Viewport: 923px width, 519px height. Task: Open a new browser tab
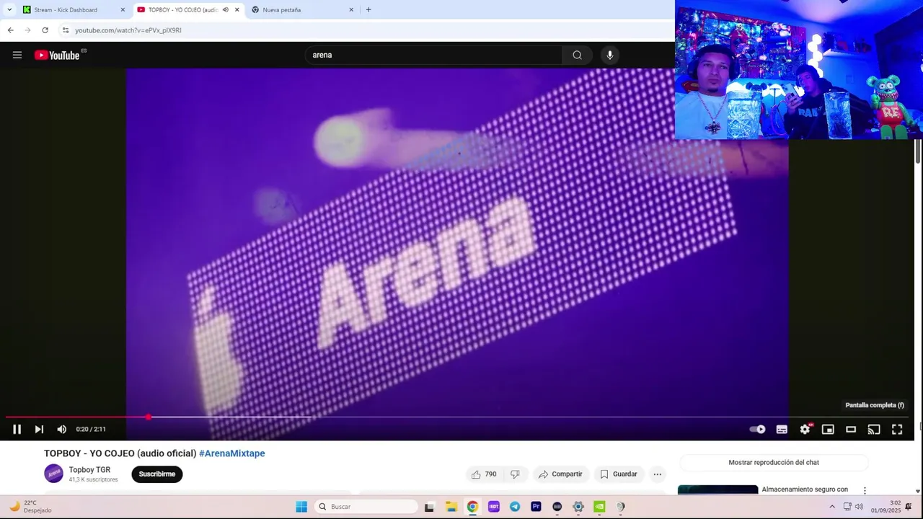(x=368, y=10)
